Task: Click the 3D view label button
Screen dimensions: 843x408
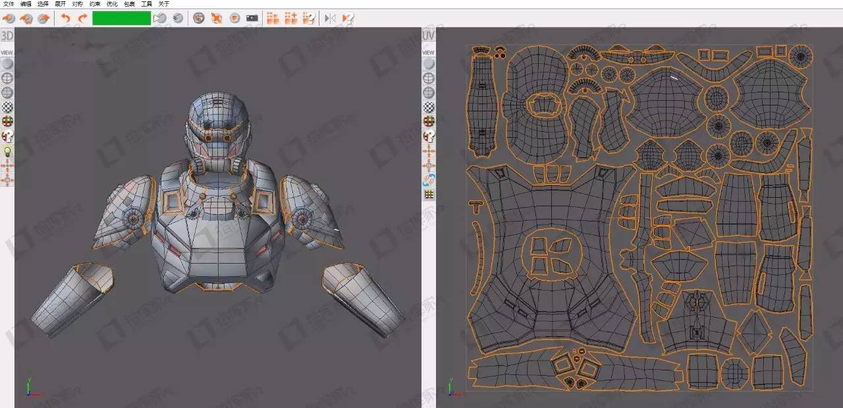Action: [x=7, y=35]
